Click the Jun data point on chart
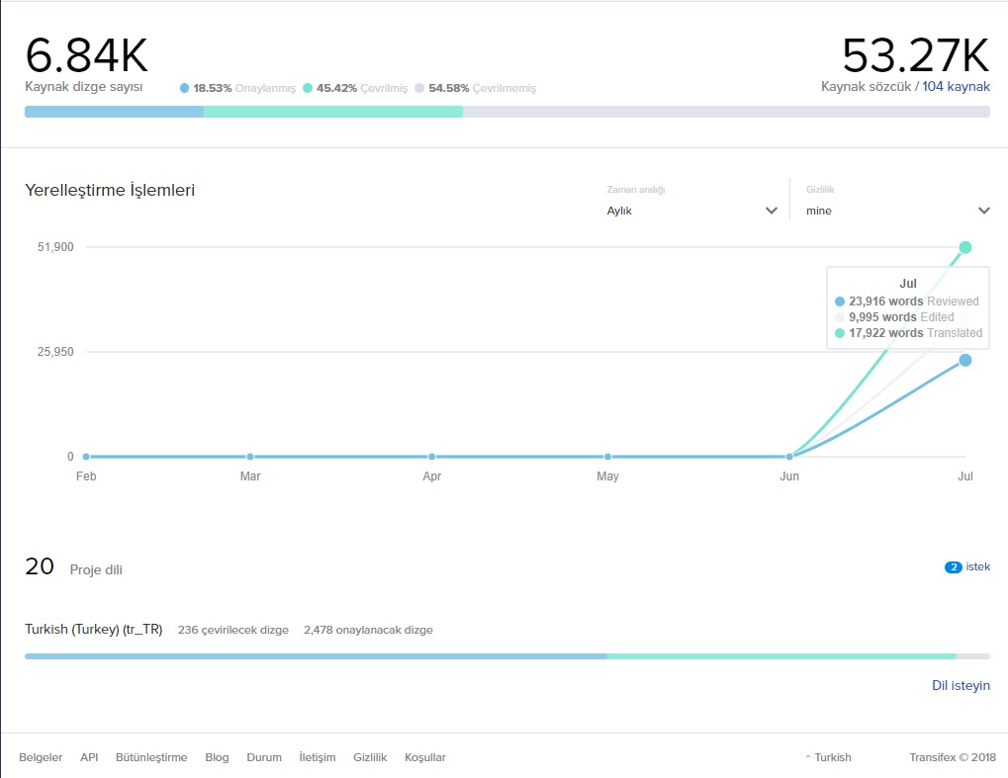 (789, 457)
